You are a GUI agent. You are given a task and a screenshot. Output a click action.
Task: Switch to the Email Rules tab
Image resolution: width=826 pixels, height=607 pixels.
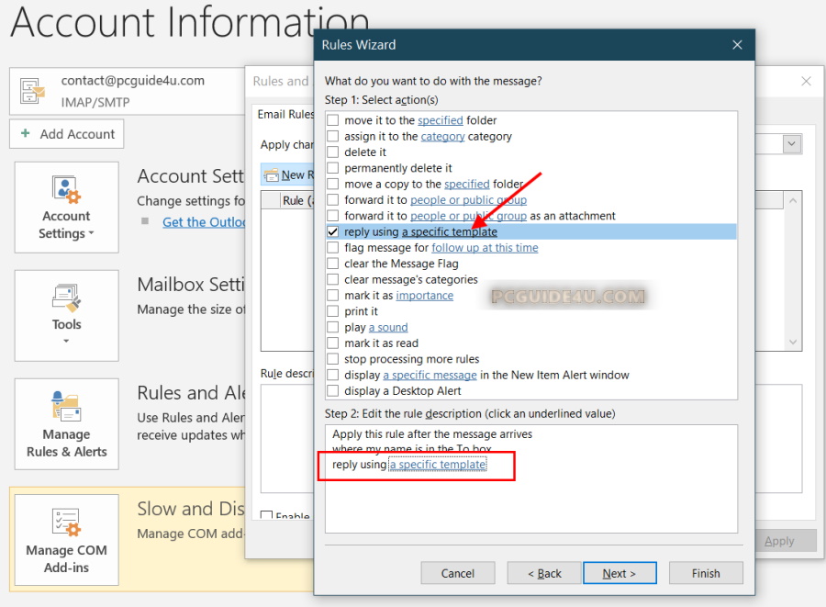[285, 115]
